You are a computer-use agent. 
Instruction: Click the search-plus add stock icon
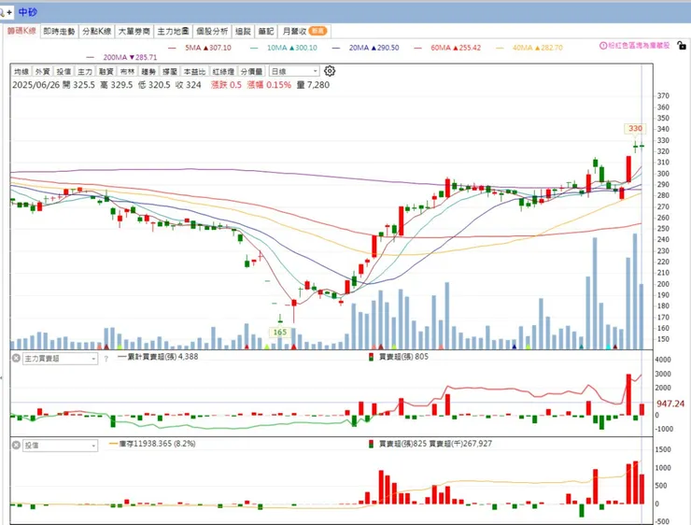[6, 12]
